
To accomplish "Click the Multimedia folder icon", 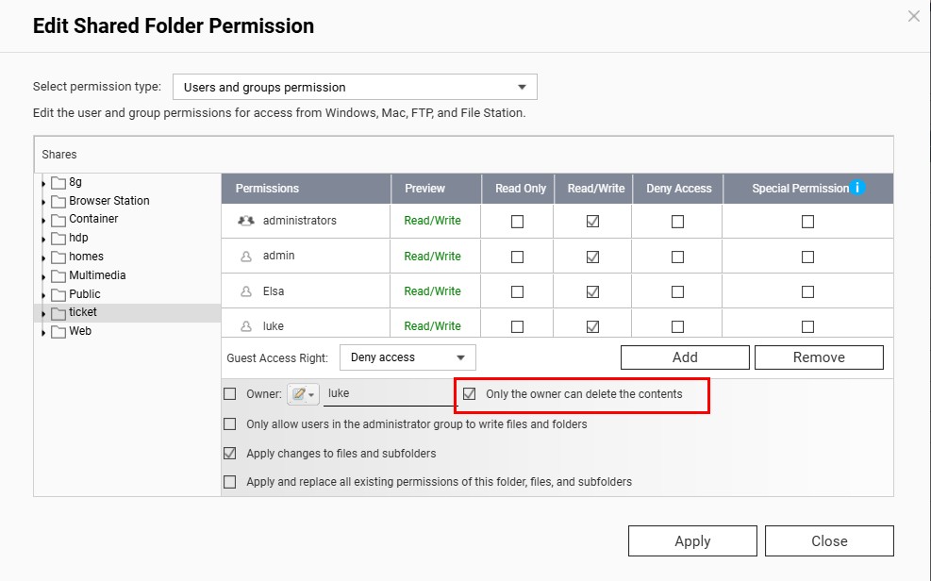I will click(x=59, y=274).
